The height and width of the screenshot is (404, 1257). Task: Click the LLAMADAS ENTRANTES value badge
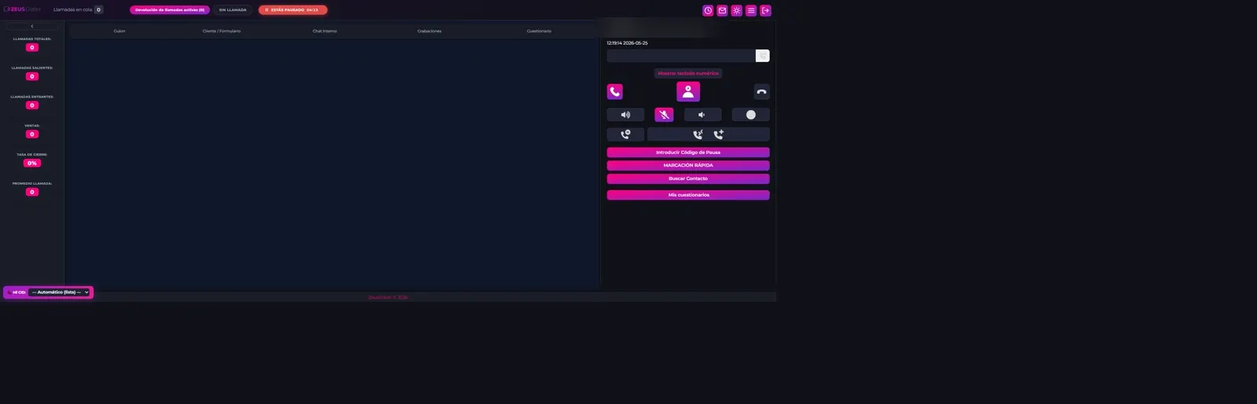pos(32,105)
